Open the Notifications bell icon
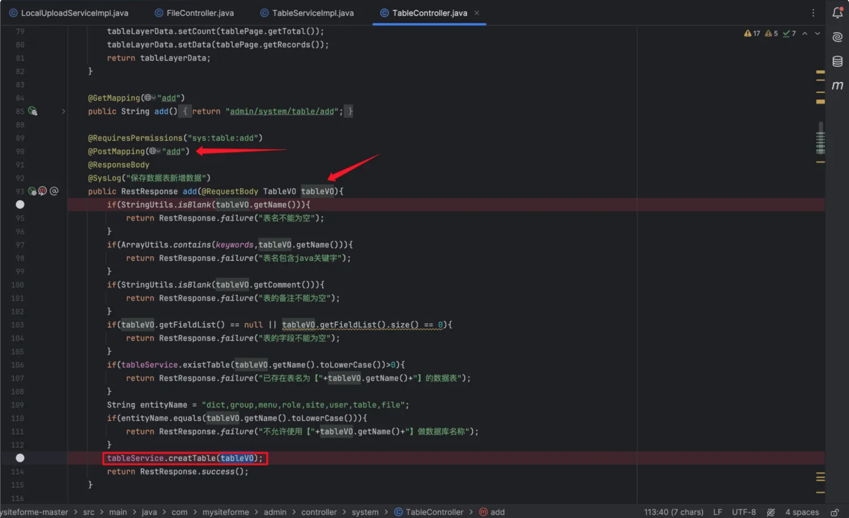Viewport: 849px width, 518px height. coord(837,13)
